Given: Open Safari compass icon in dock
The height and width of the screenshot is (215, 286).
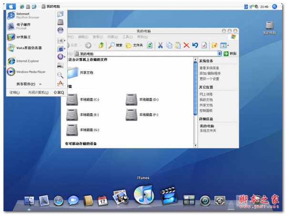Looking at the screenshot, I should pos(59,201).
